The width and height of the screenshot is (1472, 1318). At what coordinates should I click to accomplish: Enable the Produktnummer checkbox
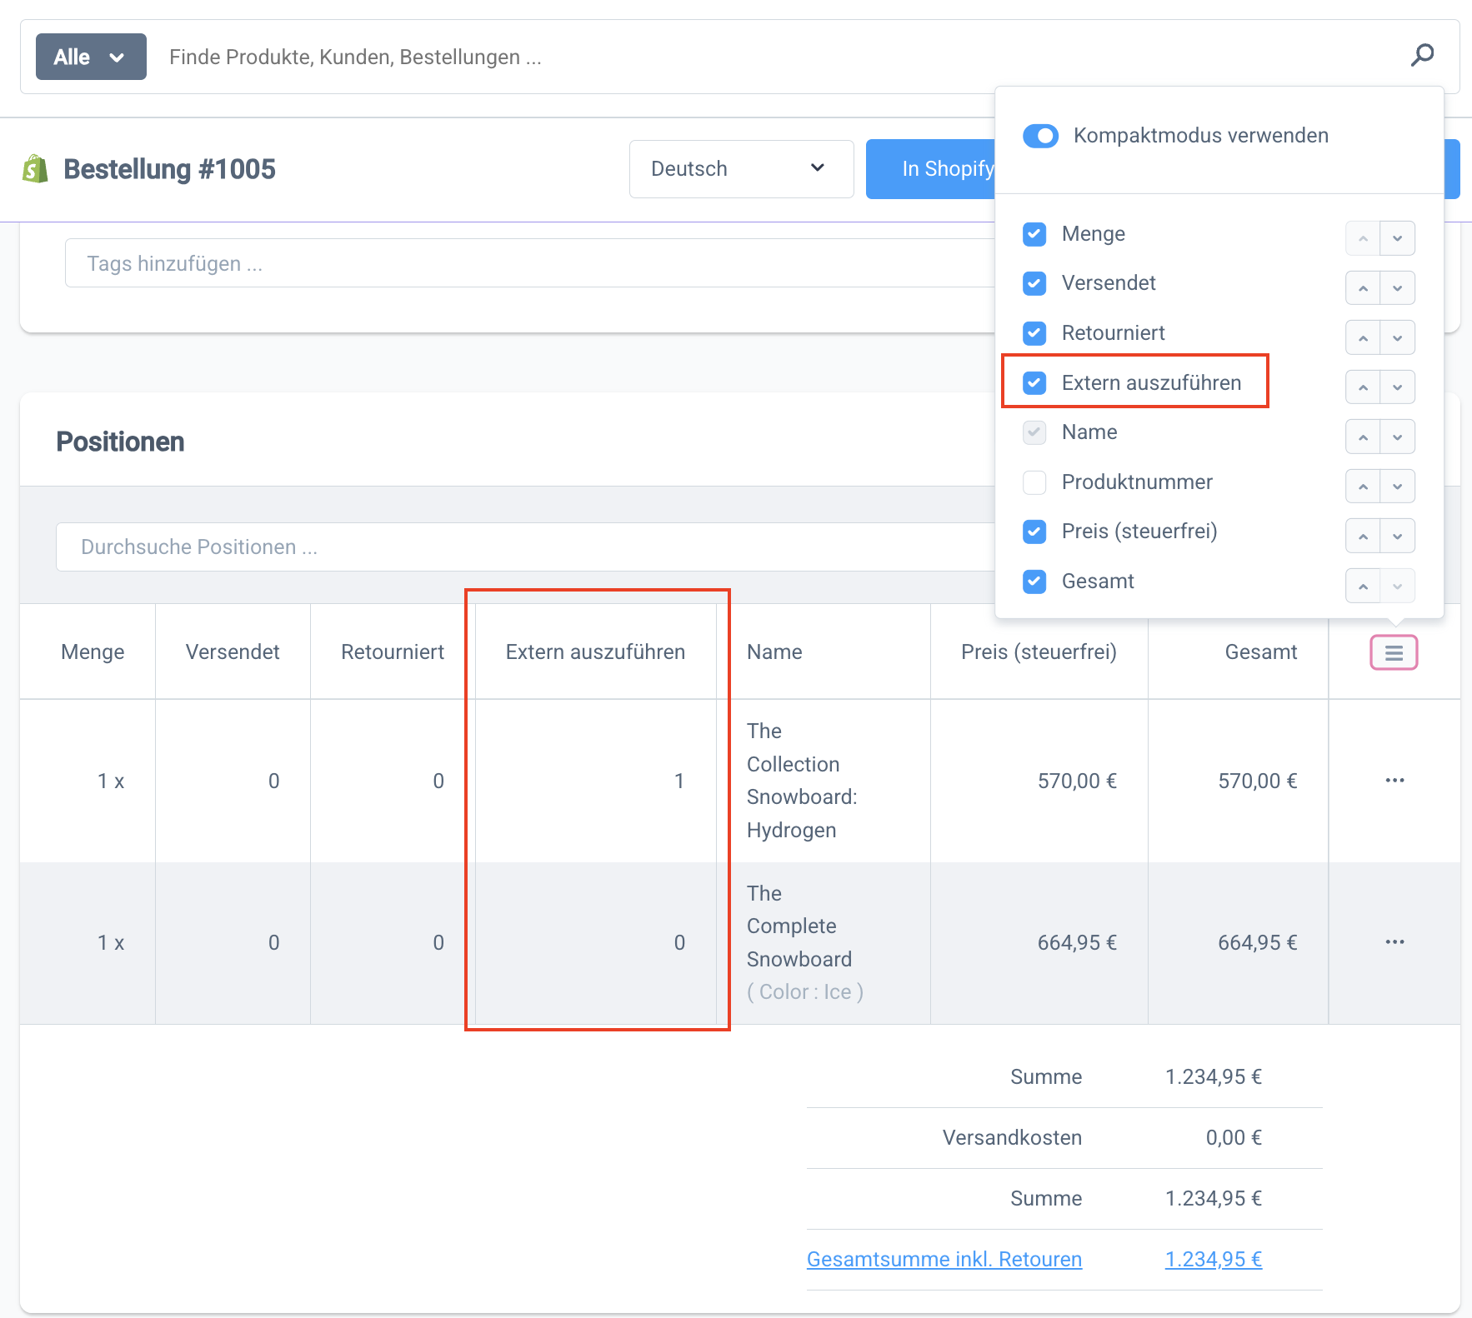coord(1034,482)
